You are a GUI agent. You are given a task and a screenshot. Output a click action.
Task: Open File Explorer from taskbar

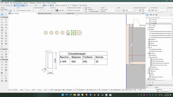pos(75,95)
